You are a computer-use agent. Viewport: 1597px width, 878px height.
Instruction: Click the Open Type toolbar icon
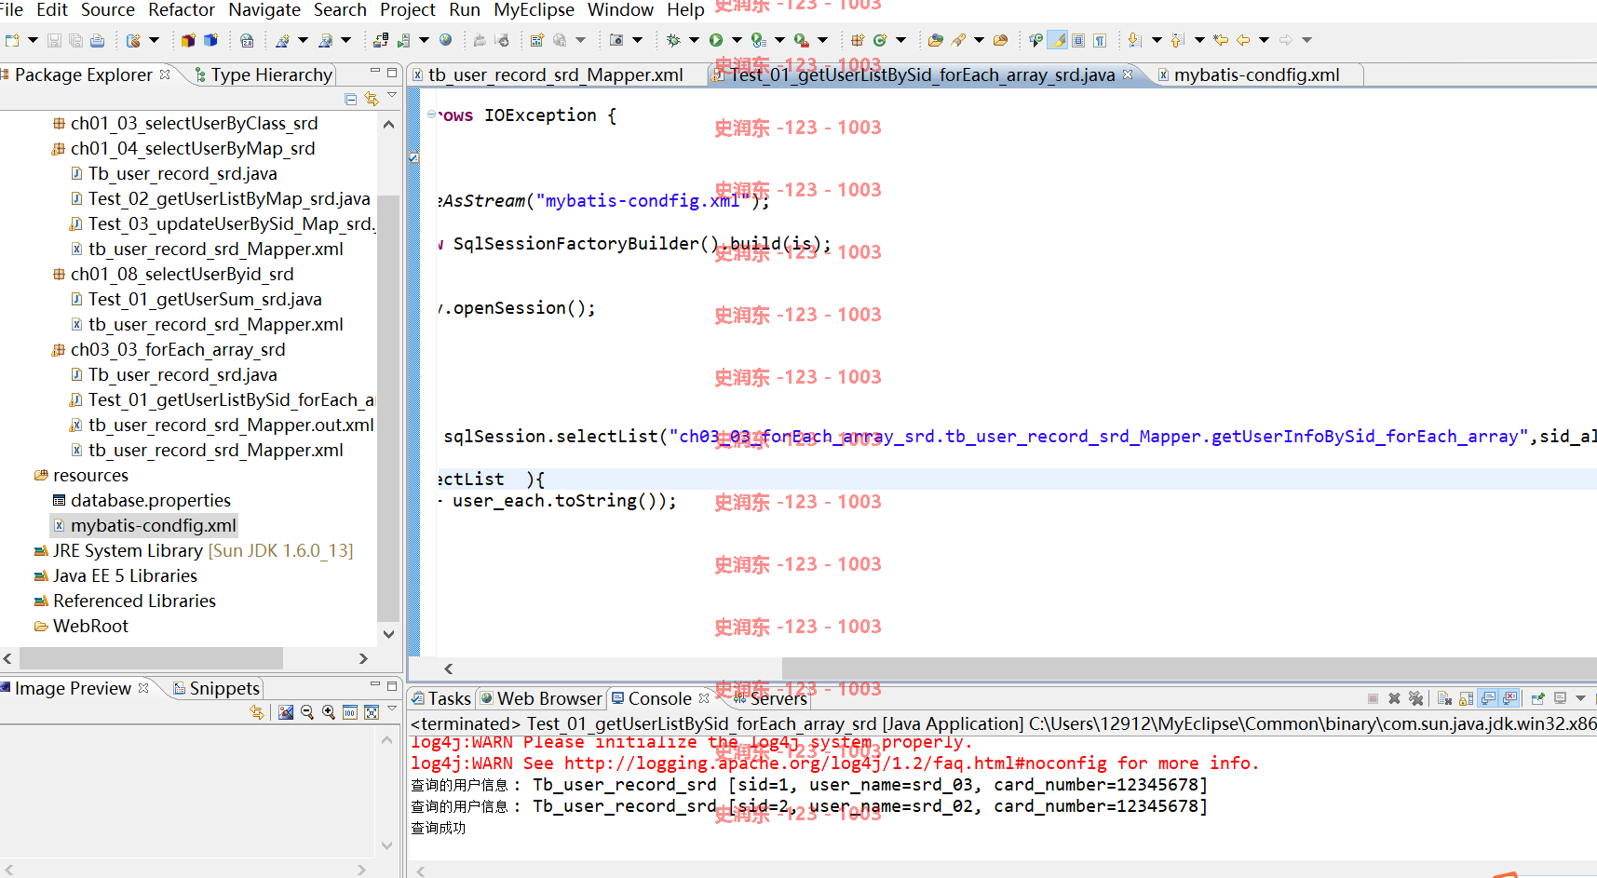(936, 40)
